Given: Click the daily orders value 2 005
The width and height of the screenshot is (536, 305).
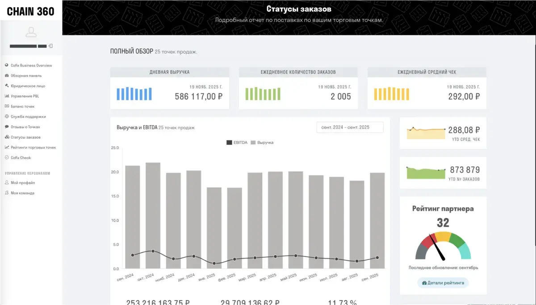Looking at the screenshot, I should click(341, 96).
